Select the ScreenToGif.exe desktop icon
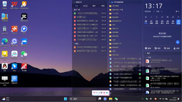Viewport: 182px width, 102px height. pyautogui.click(x=5, y=81)
